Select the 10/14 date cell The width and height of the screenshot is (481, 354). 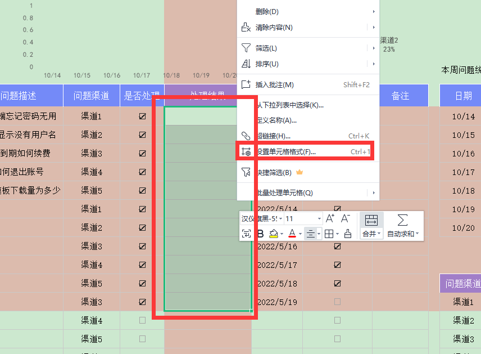click(x=460, y=116)
